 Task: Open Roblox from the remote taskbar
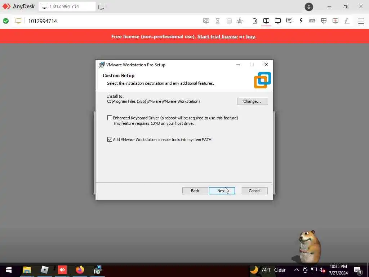point(44,270)
